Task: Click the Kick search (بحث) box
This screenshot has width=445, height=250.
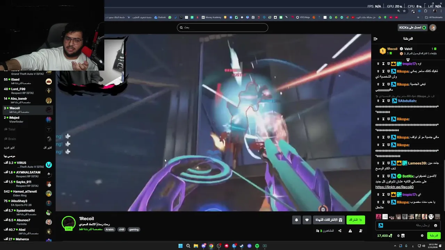Action: point(222,27)
